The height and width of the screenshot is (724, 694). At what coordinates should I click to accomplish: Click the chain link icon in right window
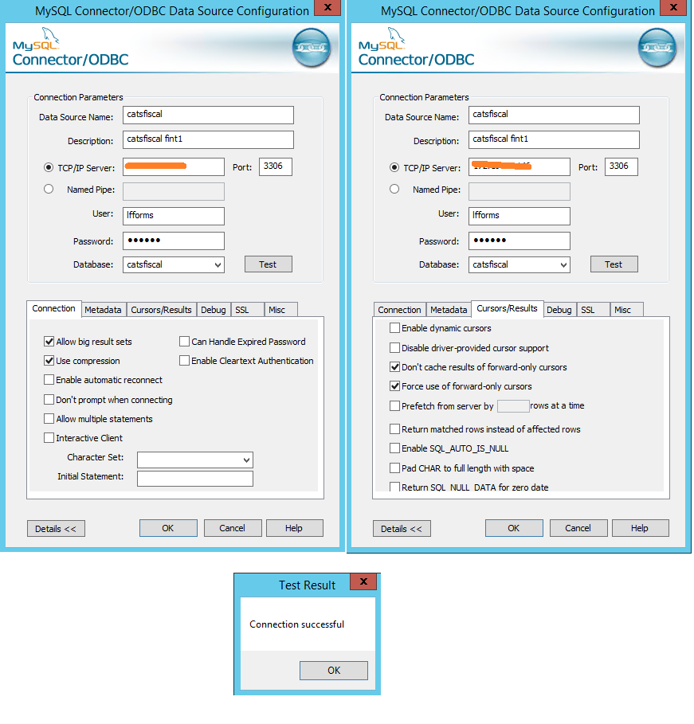pos(657,47)
